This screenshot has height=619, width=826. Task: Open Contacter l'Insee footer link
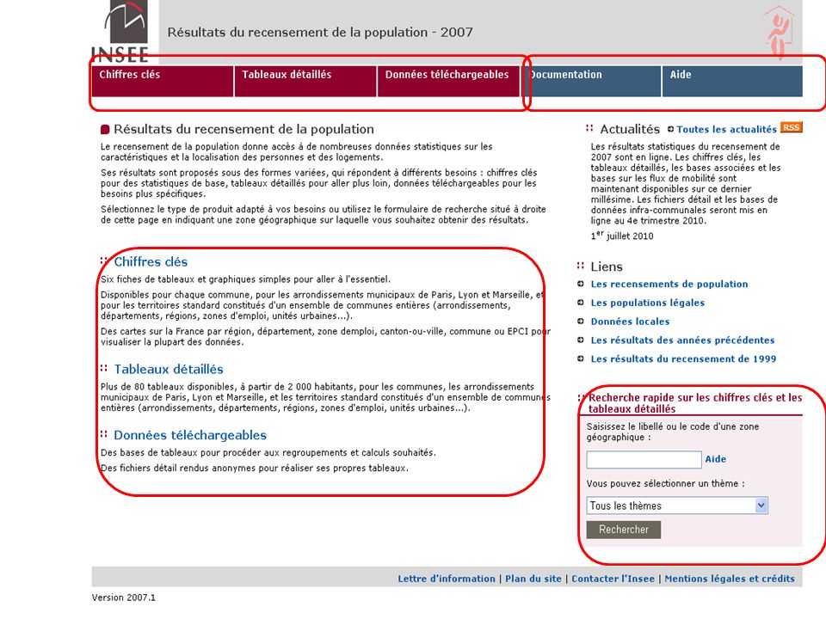613,579
